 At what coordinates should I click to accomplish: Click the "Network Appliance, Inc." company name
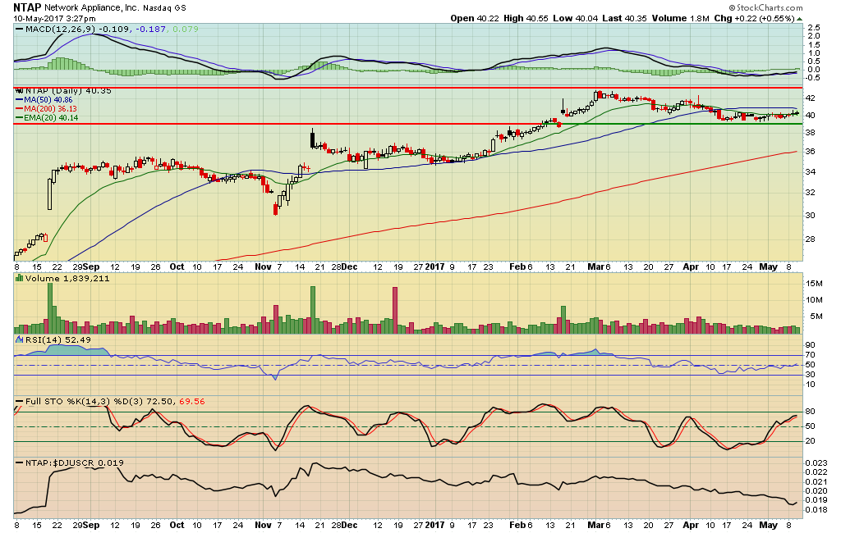click(x=92, y=7)
